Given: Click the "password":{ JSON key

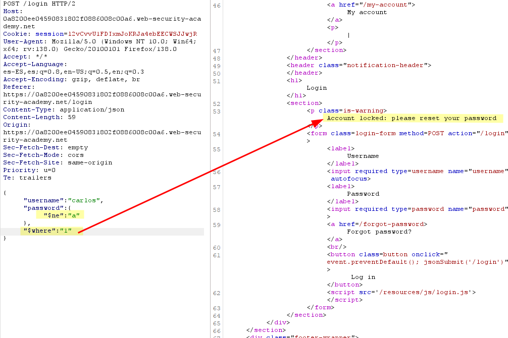Looking at the screenshot, I should (47, 208).
